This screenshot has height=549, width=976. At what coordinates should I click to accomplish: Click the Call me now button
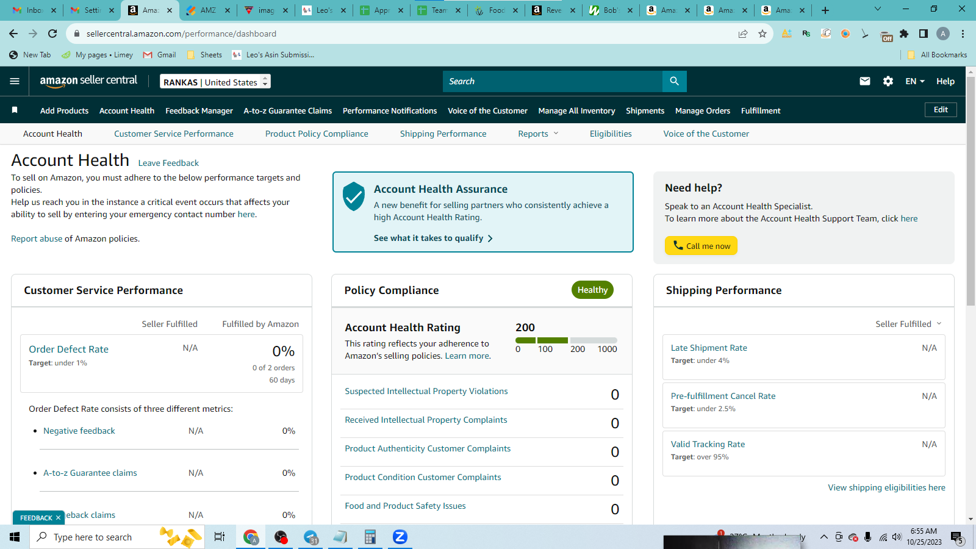pyautogui.click(x=701, y=245)
